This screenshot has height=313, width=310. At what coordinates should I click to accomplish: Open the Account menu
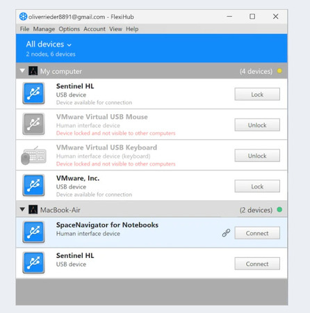coord(95,29)
